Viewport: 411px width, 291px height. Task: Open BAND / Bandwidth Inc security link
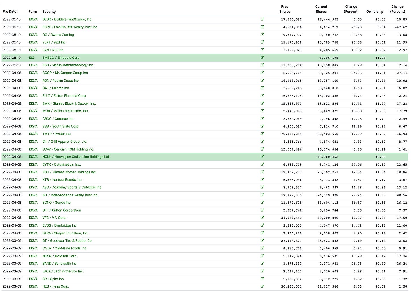point(60,263)
